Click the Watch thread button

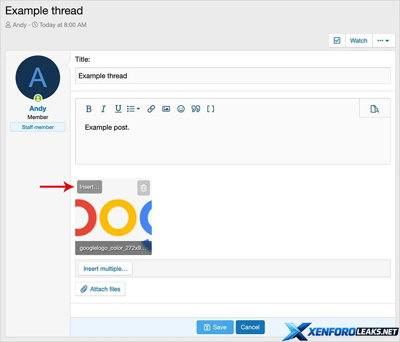tap(358, 41)
